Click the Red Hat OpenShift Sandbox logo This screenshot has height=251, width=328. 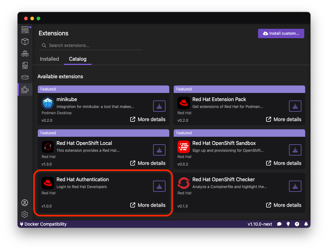(x=184, y=147)
